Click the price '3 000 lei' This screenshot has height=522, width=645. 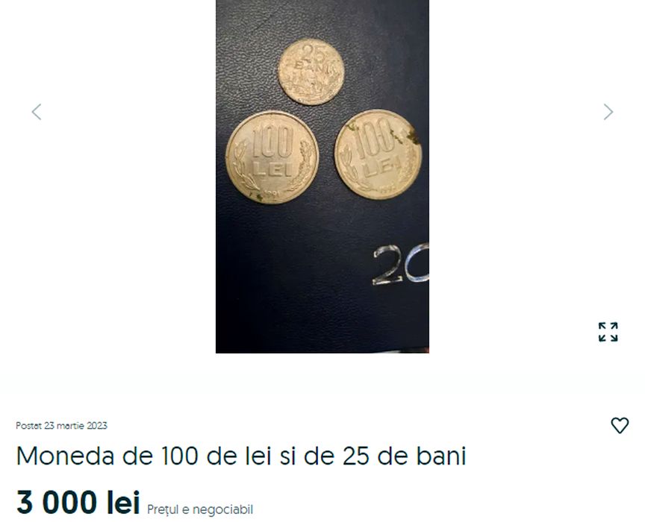tap(78, 503)
